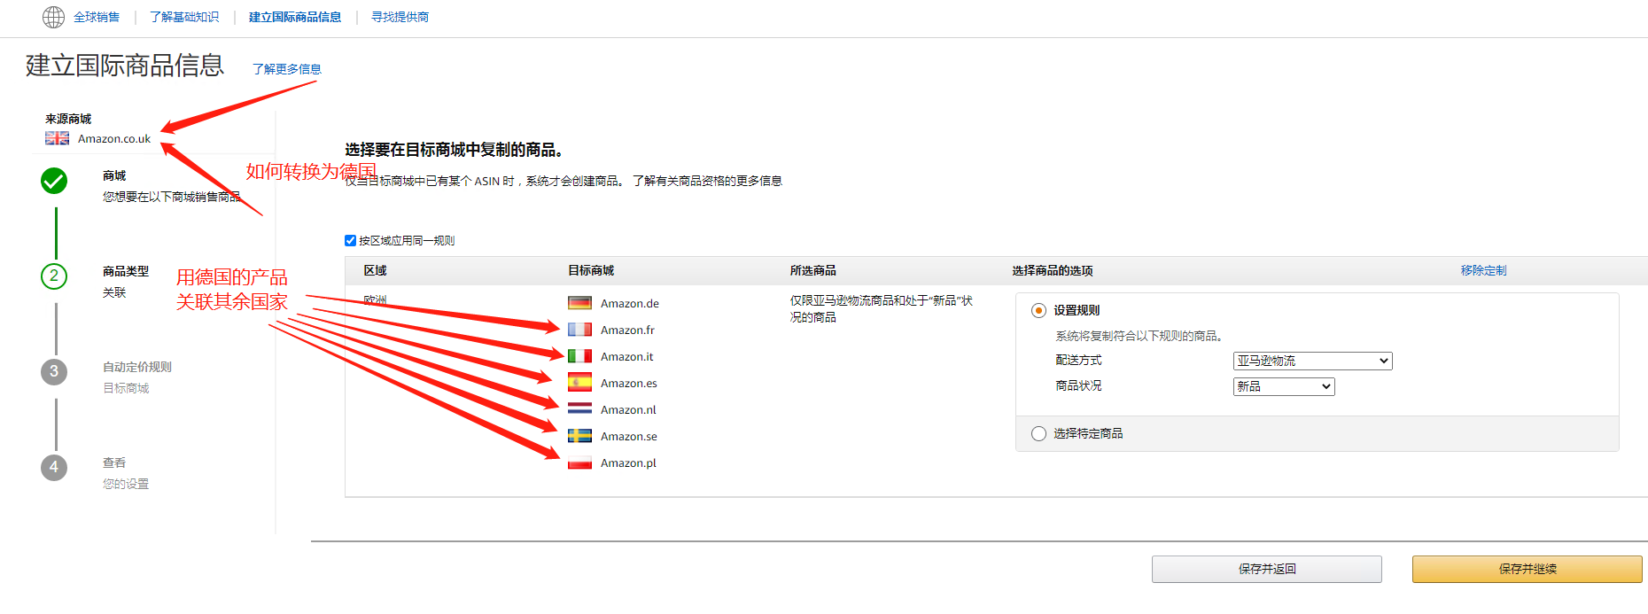Click the Amazon.co.uk source marketplace text

(114, 138)
